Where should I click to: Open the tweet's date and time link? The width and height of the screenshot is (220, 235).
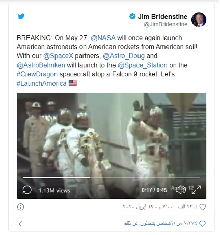tap(148, 207)
